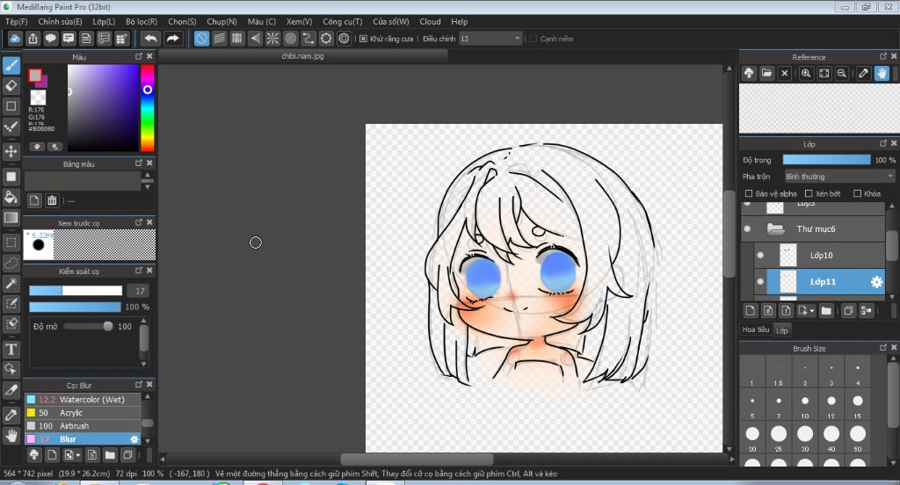900x485 pixels.
Task: Create a new layer folder in layer panel
Action: coord(826,311)
